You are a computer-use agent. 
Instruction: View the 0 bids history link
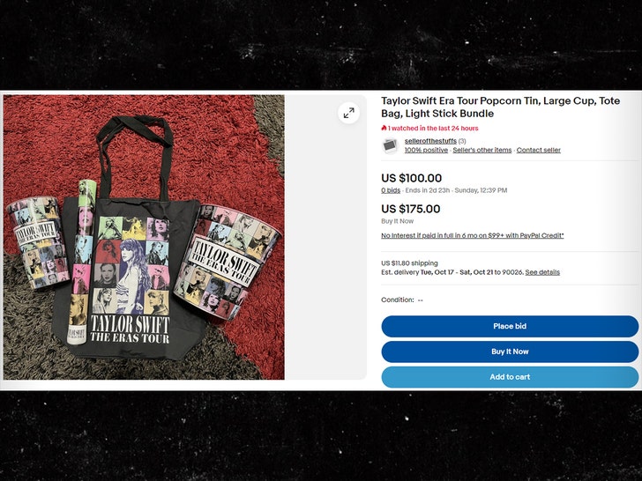pyautogui.click(x=391, y=190)
